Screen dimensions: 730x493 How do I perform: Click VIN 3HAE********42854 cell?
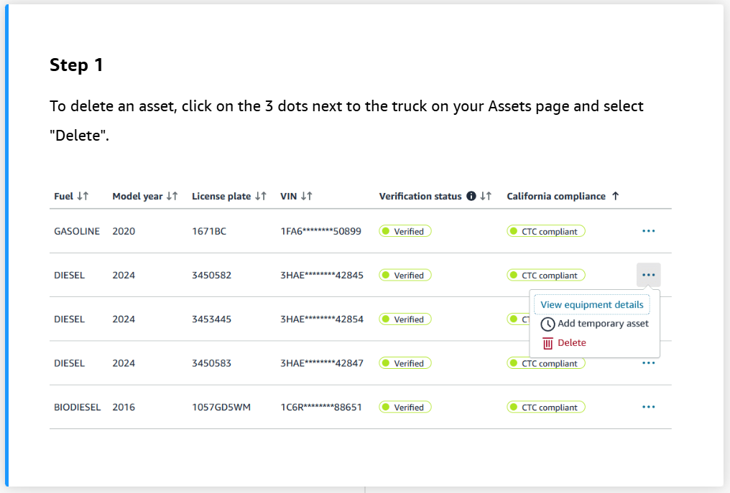pos(321,319)
